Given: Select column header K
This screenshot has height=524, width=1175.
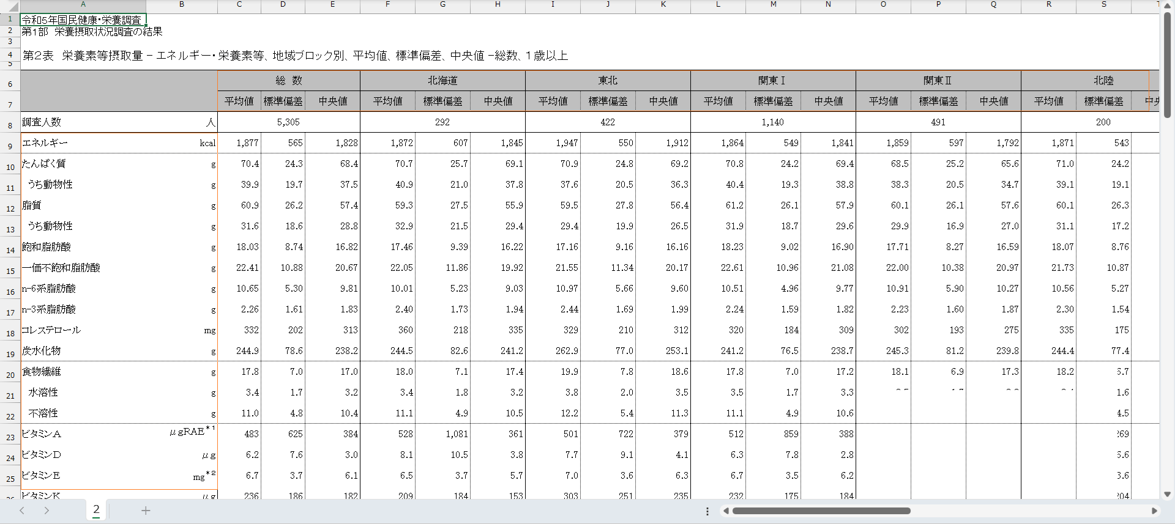Looking at the screenshot, I should [663, 5].
